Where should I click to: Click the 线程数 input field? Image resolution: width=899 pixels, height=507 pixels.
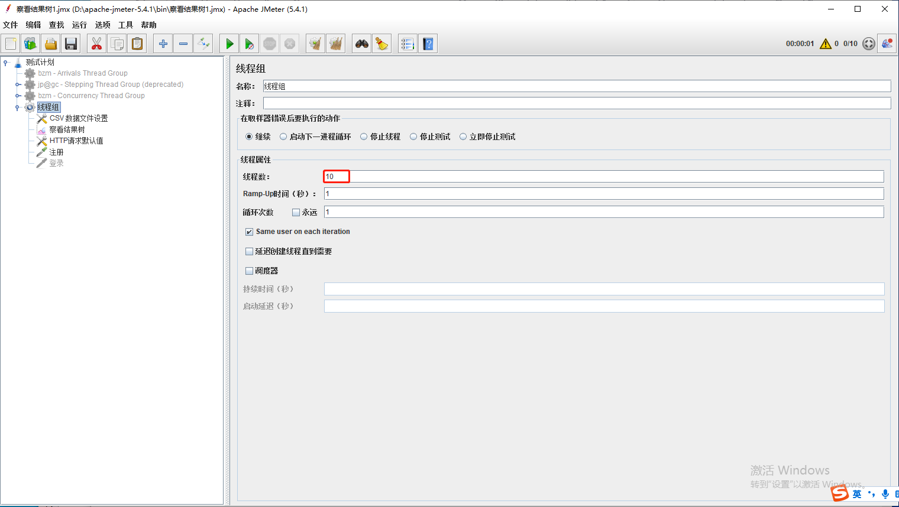pyautogui.click(x=604, y=176)
